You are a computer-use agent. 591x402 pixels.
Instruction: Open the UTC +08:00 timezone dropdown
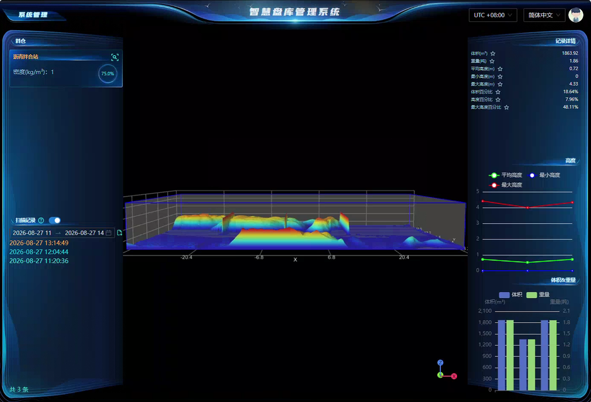coord(493,15)
